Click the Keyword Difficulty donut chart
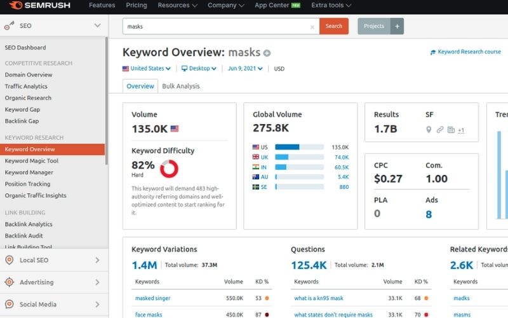 click(169, 169)
